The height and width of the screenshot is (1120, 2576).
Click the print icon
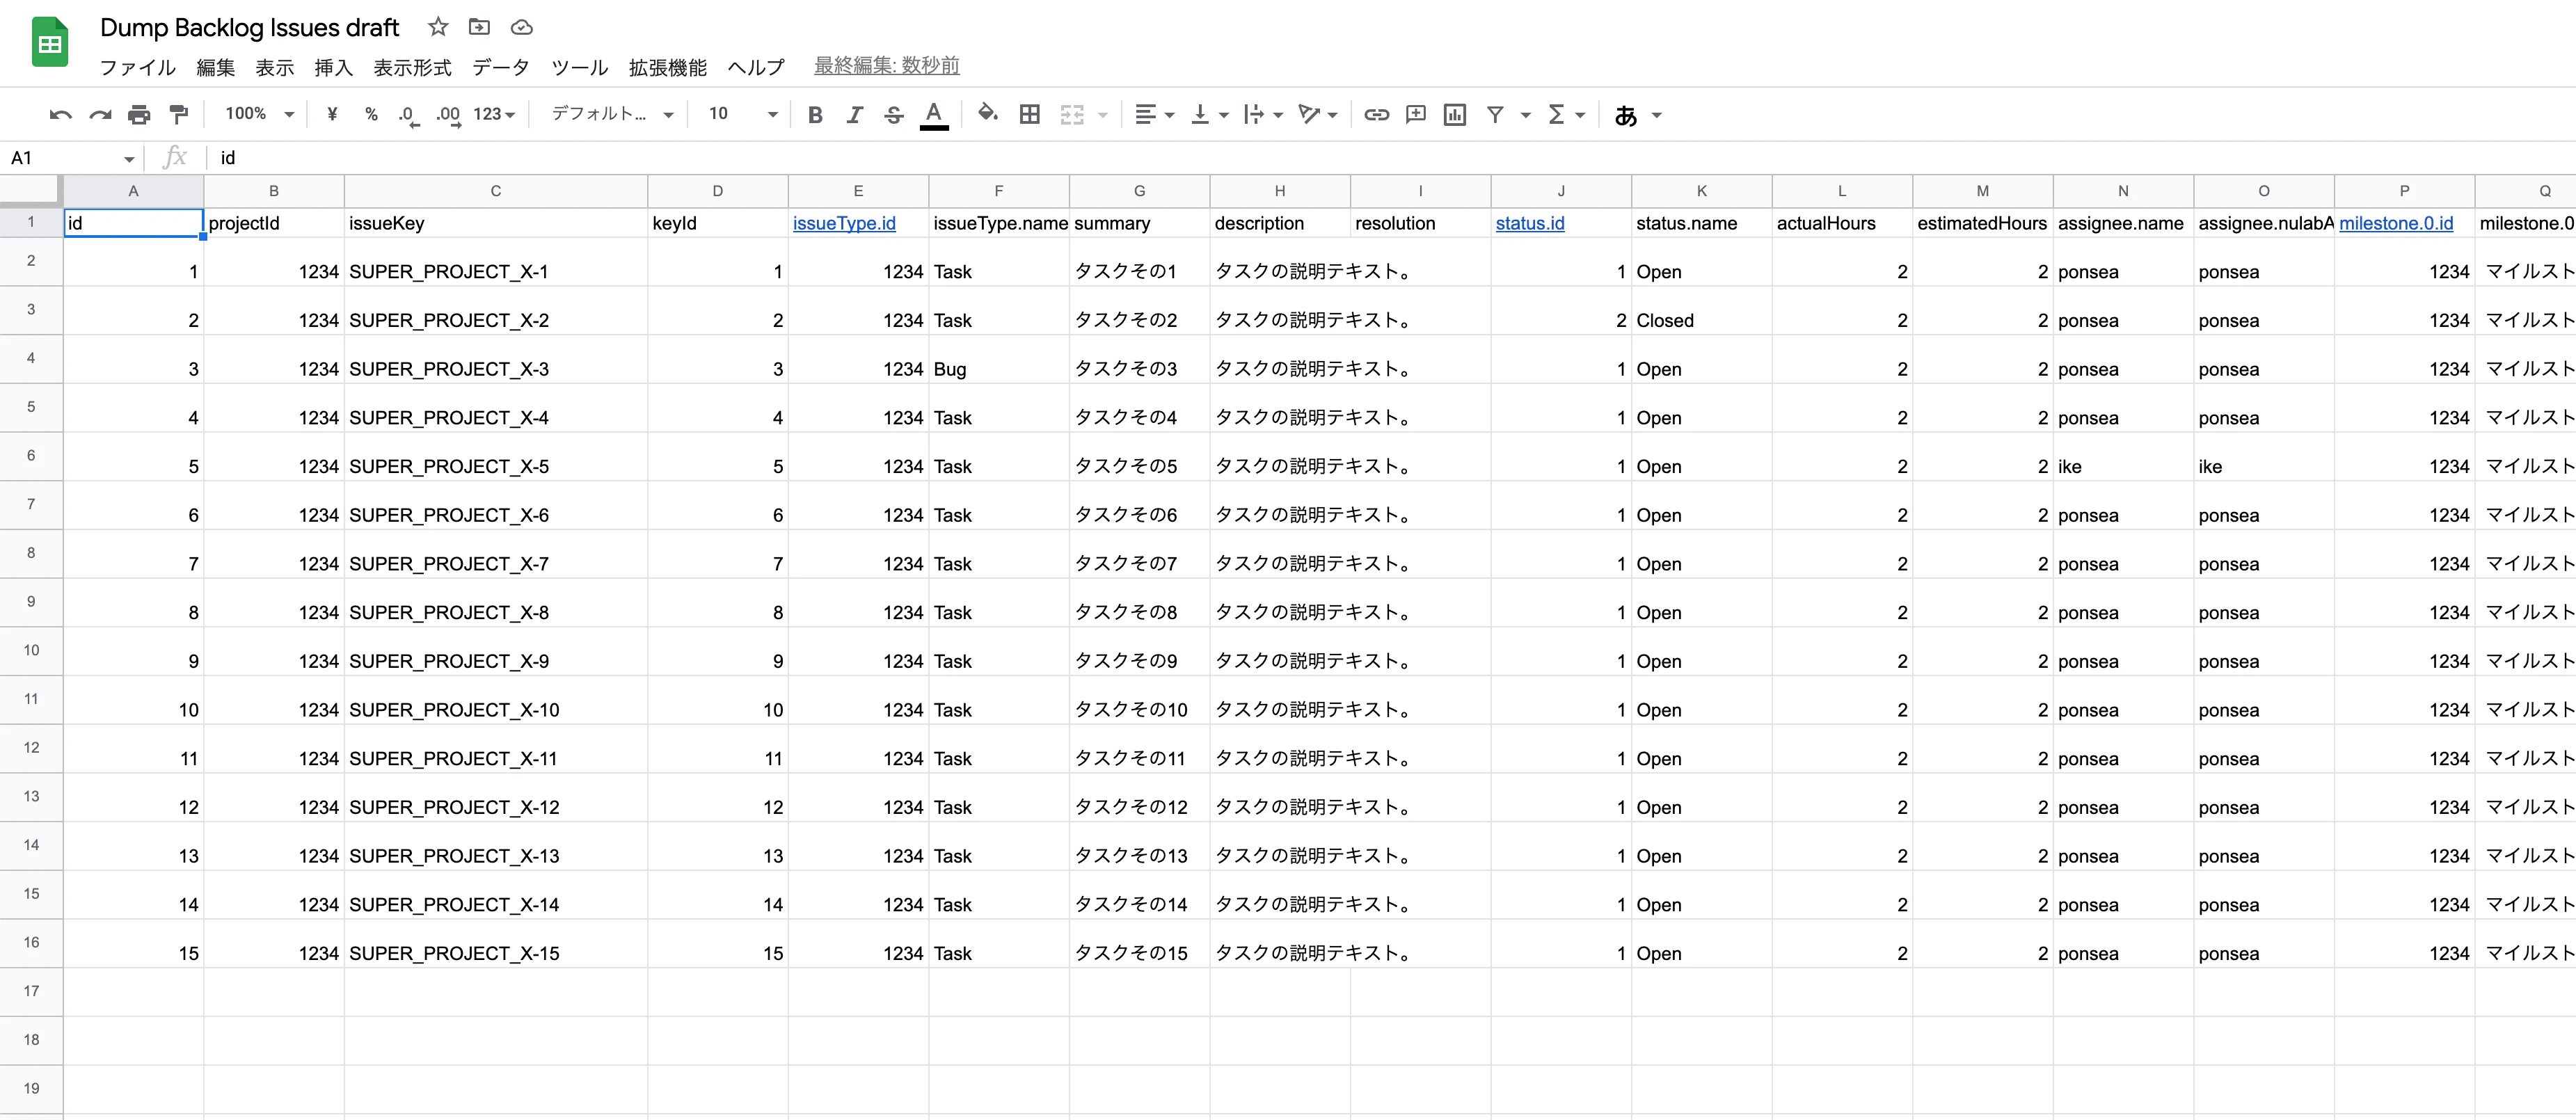click(x=139, y=115)
